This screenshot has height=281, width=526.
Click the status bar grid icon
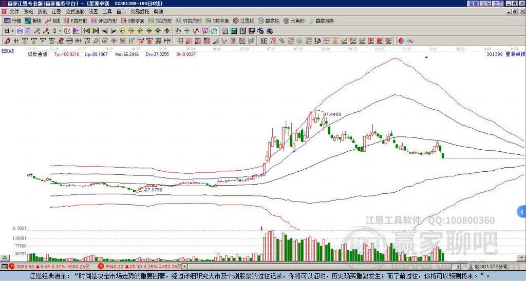(x=4, y=267)
